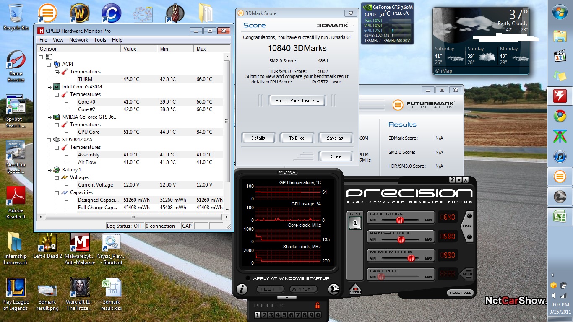573x322 pixels.
Task: Launch the Need for Speed shortcut
Action: coord(16,156)
